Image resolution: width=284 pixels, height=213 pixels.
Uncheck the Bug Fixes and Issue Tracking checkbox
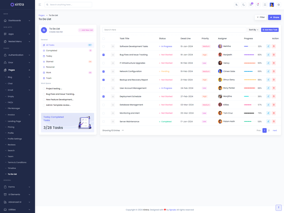tap(104, 55)
